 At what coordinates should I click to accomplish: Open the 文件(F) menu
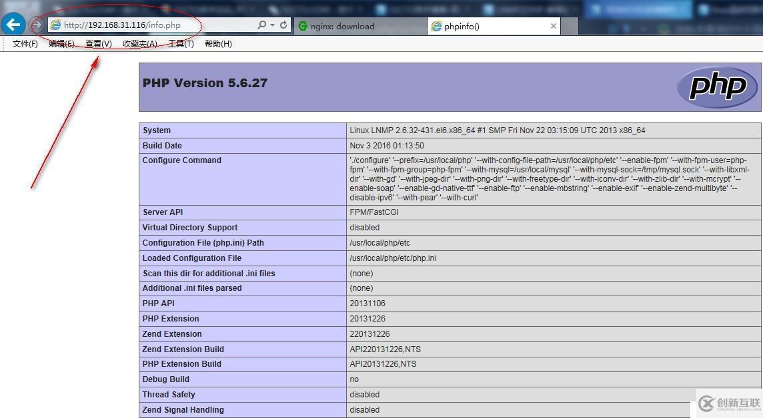[23, 43]
